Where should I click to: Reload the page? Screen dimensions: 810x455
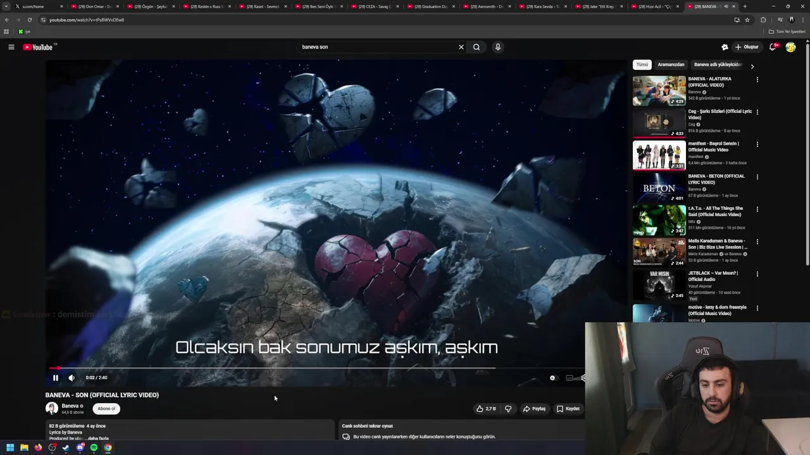pos(29,20)
